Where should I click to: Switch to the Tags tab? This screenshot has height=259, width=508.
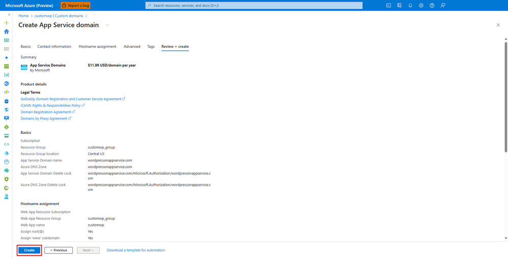(x=151, y=46)
